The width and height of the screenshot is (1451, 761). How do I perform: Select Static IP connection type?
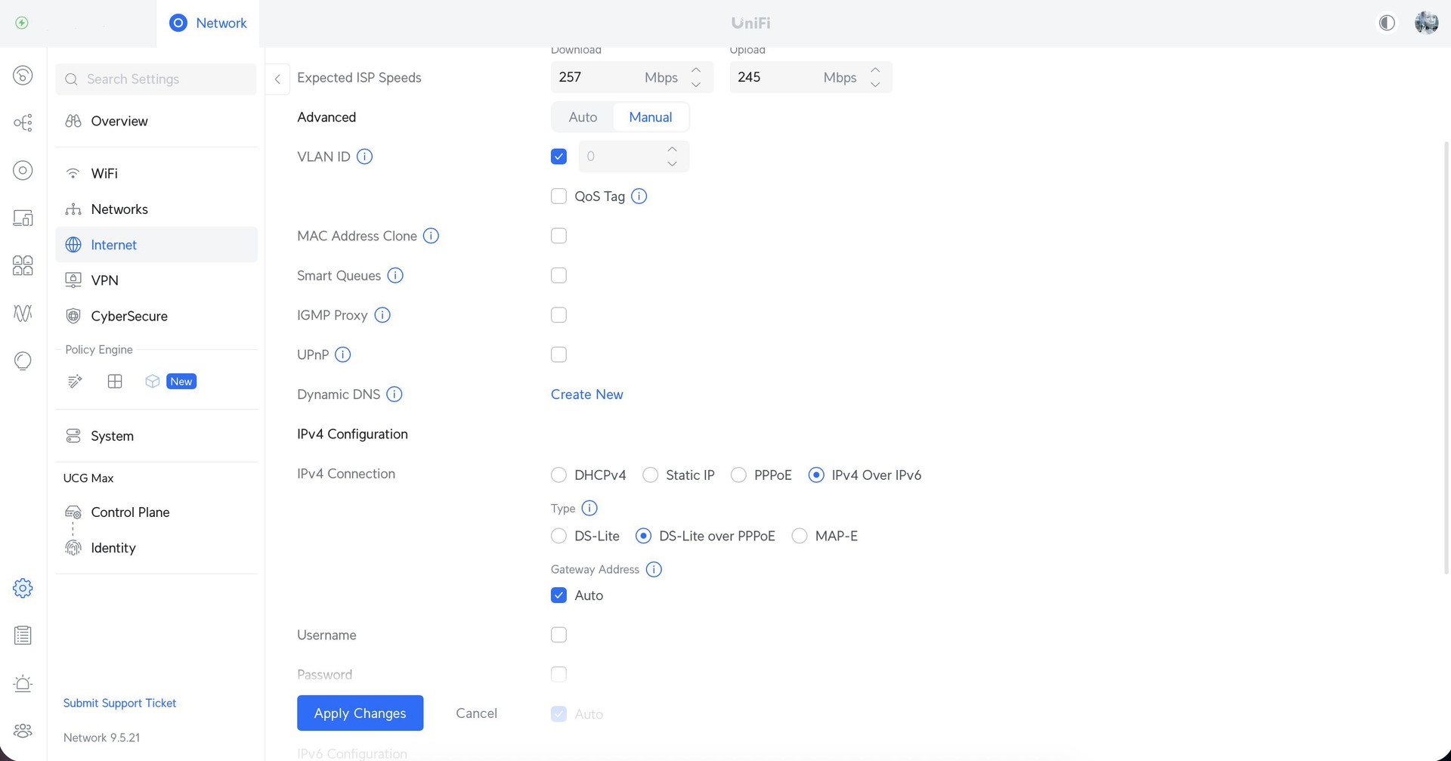point(650,475)
